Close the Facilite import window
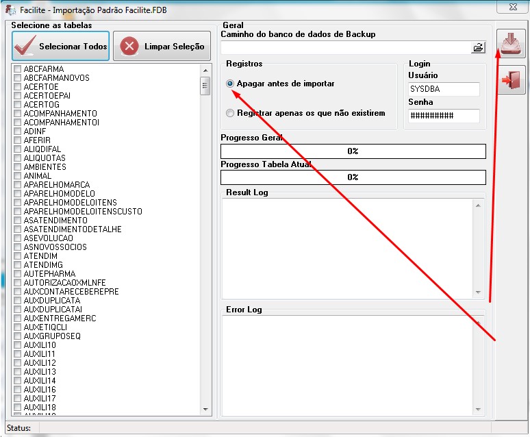 (513, 7)
